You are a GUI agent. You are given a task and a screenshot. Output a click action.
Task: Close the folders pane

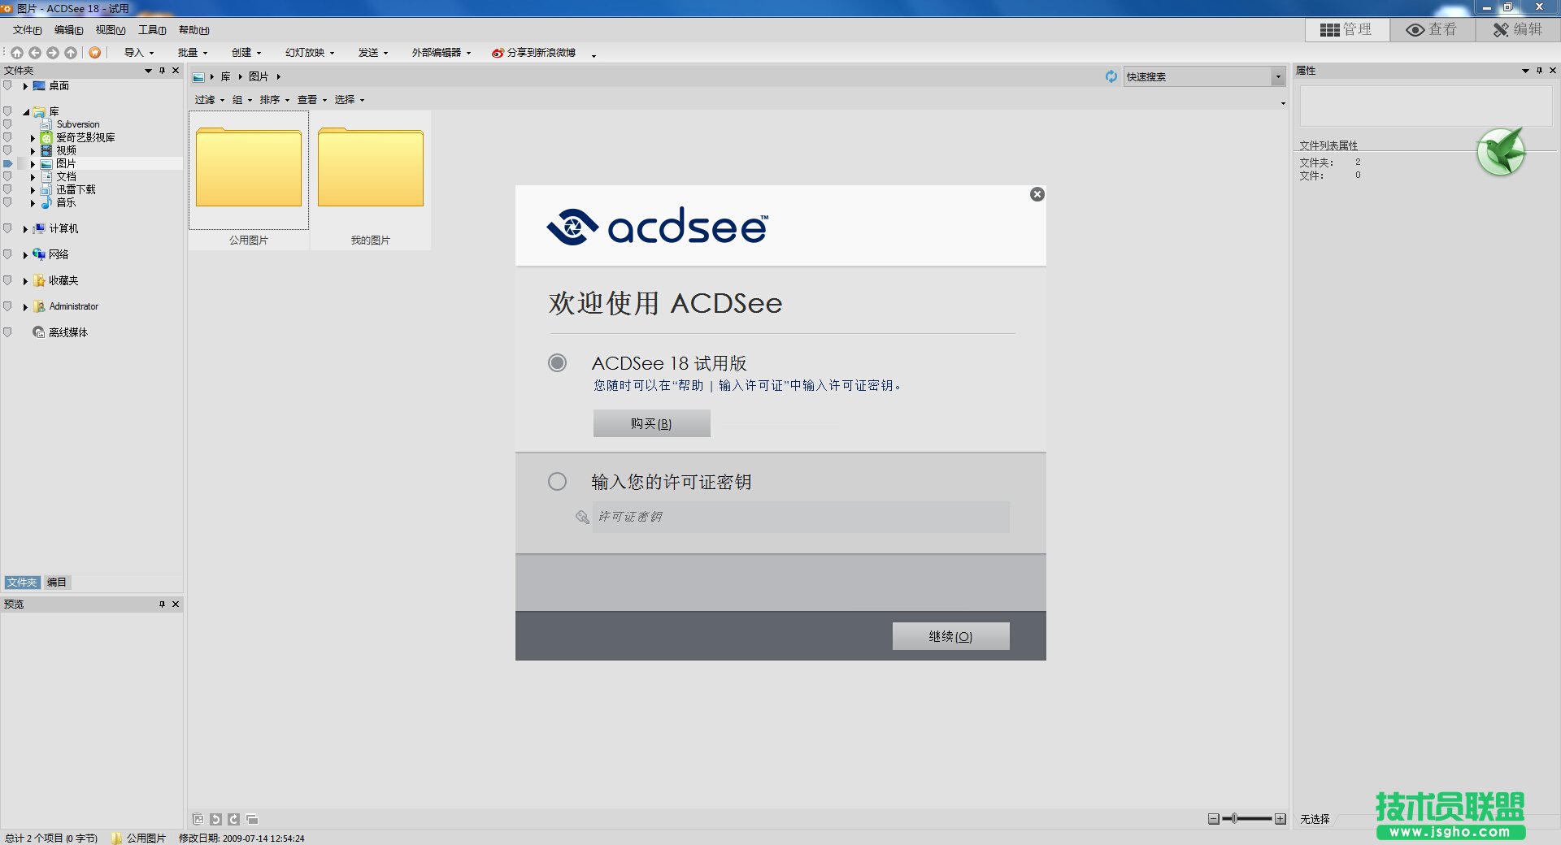point(176,71)
